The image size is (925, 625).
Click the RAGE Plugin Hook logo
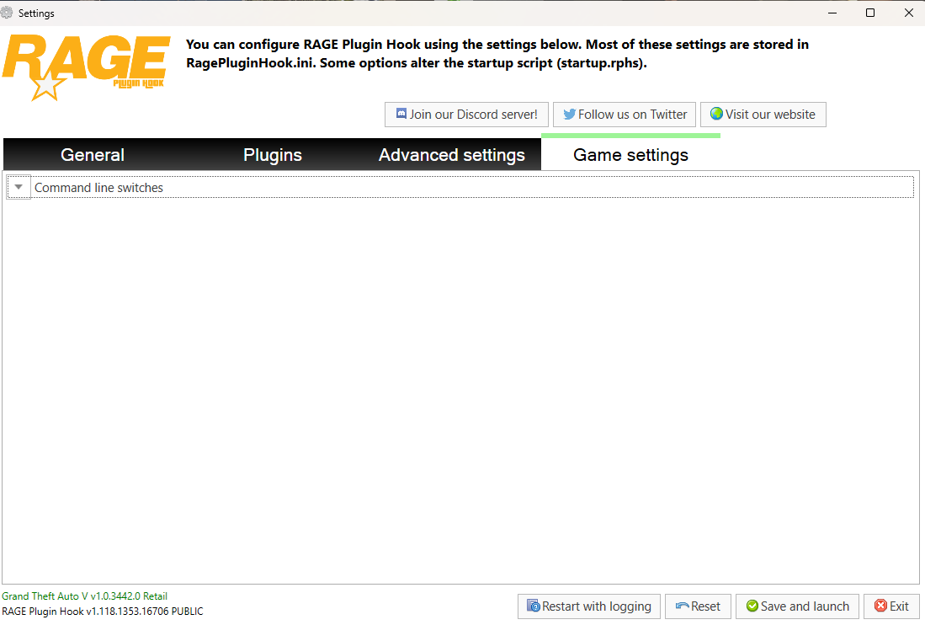click(x=86, y=67)
